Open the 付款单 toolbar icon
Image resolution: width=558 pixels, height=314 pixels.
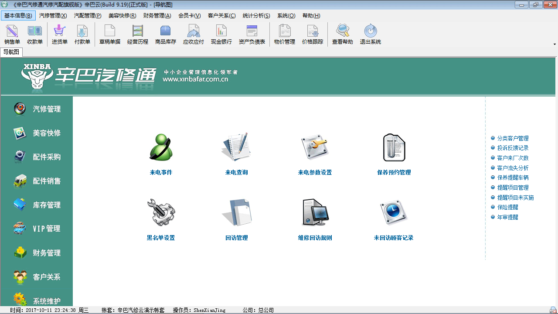82,35
